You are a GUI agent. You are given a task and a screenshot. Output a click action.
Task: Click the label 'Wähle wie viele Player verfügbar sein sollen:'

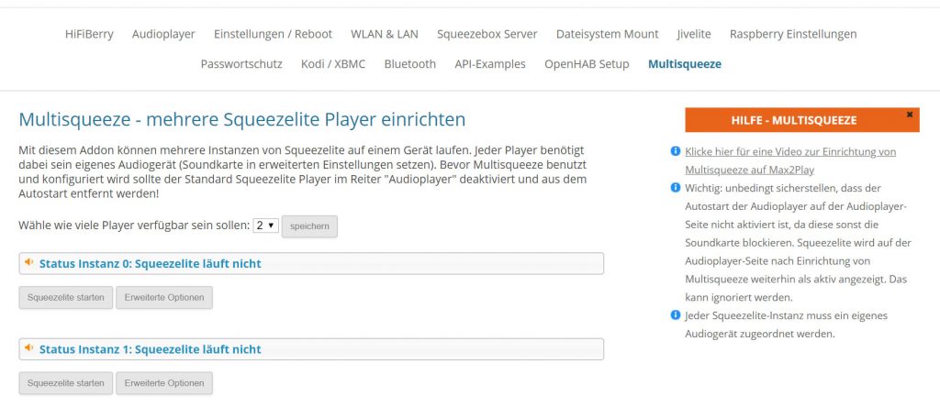[x=134, y=225]
